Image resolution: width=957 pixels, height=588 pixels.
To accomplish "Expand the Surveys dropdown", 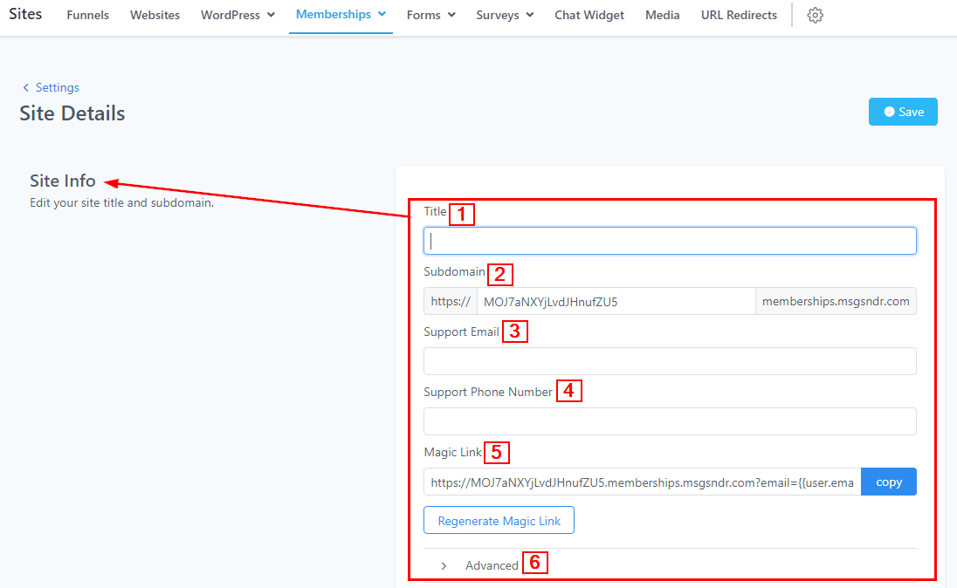I will point(505,15).
